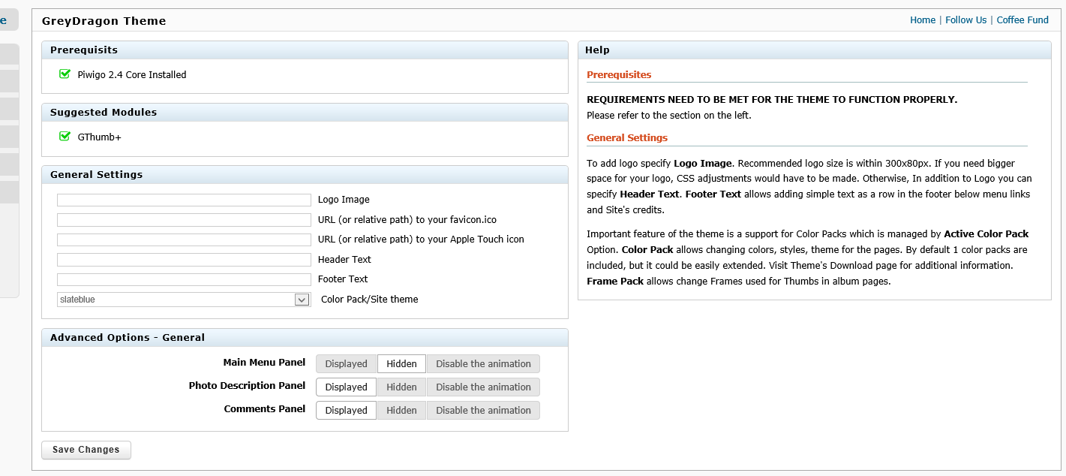Click the Save Changes button
This screenshot has height=476, width=1066.
(x=86, y=450)
